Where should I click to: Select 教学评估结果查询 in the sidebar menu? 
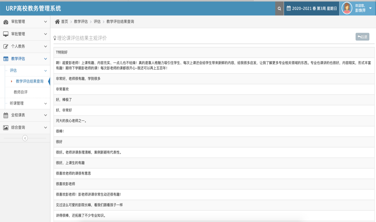(x=30, y=81)
